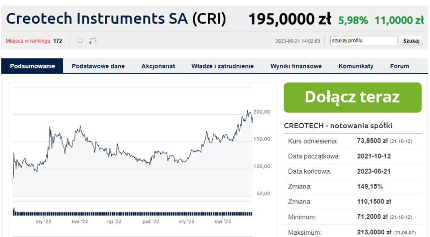Image resolution: width=430 pixels, height=237 pixels.
Task: Click the volume bars under the chart
Action: coord(132,213)
